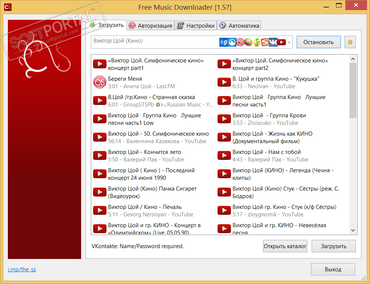
Task: Click the Выход button
Action: [333, 269]
